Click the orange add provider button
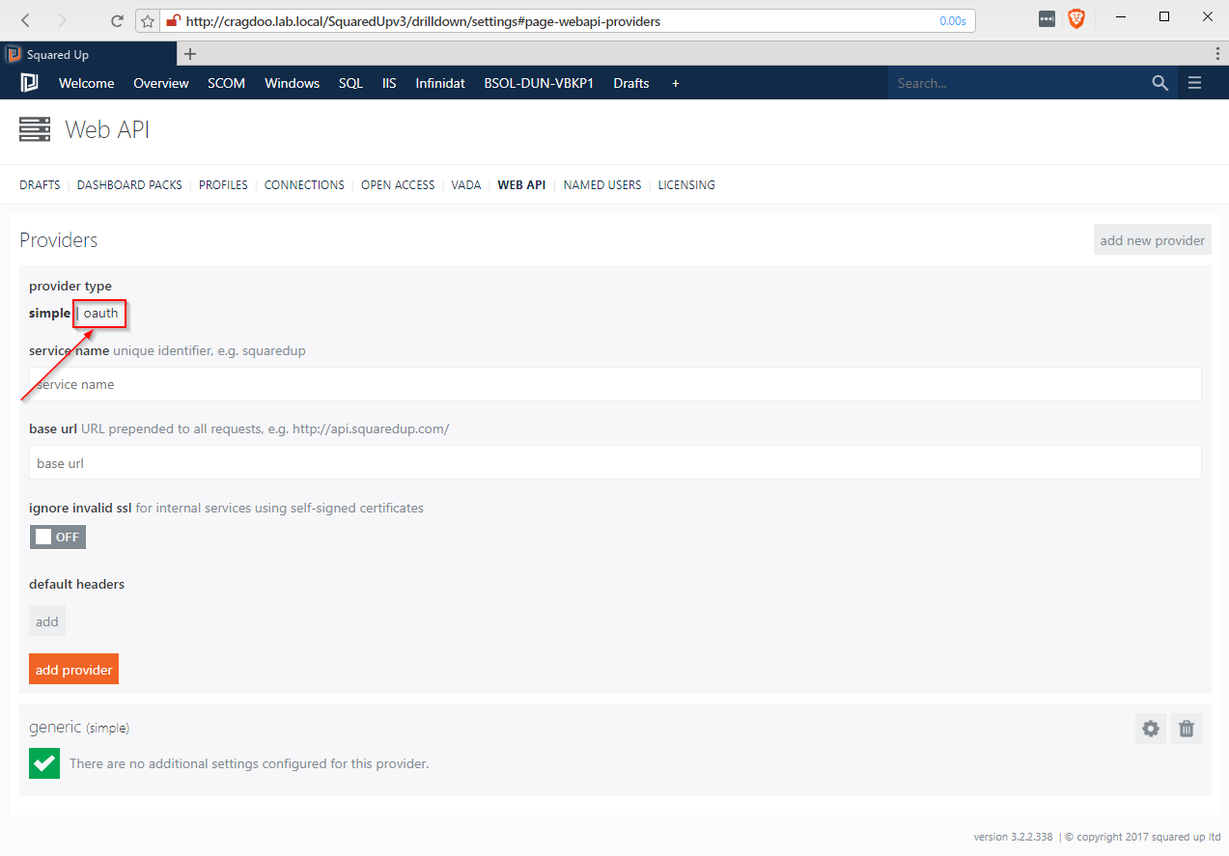The height and width of the screenshot is (856, 1229). pyautogui.click(x=73, y=670)
